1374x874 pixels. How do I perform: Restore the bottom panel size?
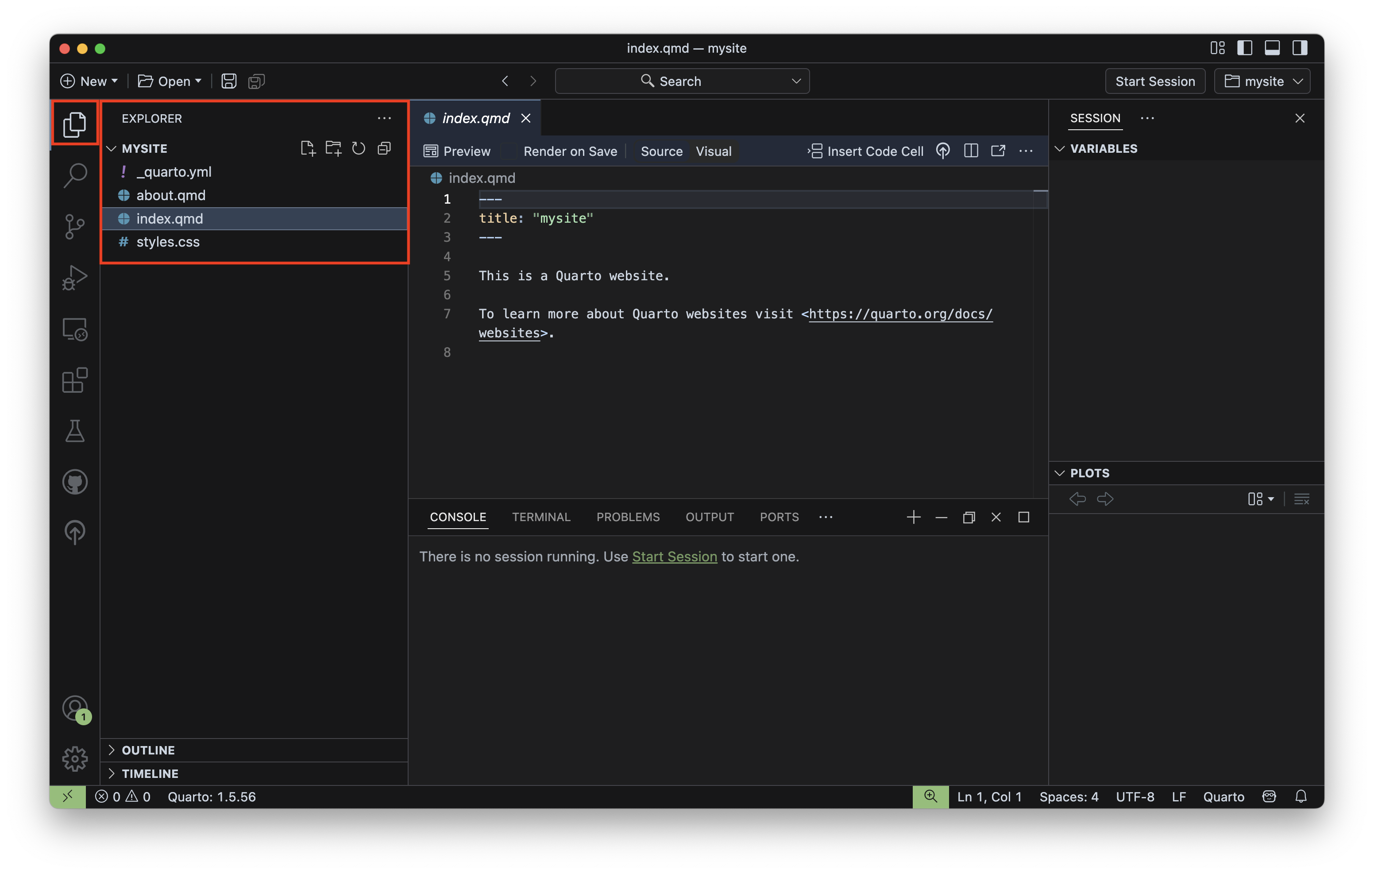[968, 517]
